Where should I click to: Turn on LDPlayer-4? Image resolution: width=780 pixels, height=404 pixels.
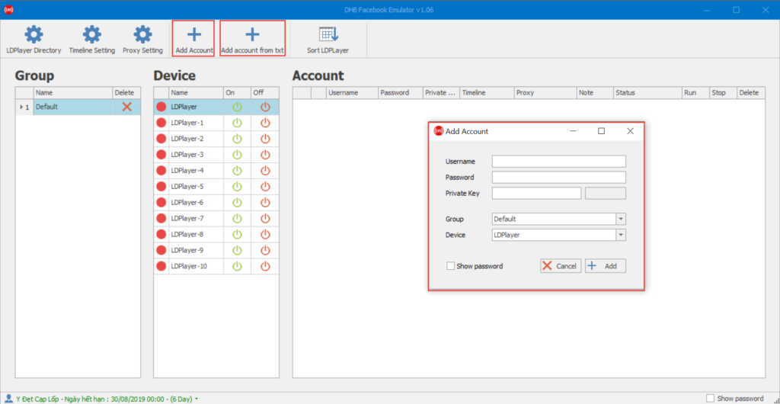238,170
